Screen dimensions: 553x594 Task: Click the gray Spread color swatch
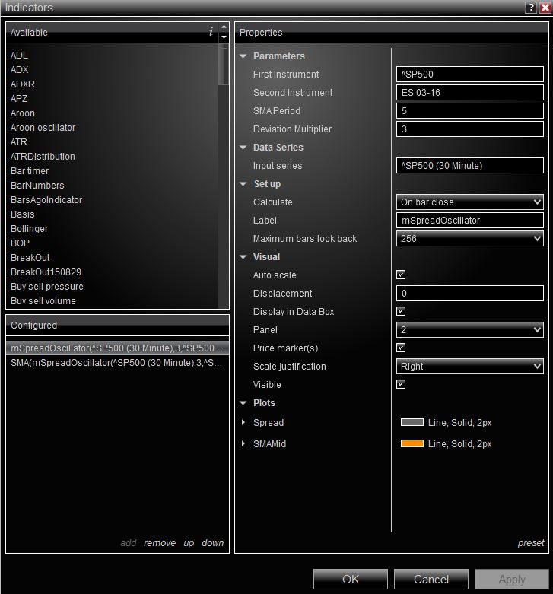[x=412, y=422]
